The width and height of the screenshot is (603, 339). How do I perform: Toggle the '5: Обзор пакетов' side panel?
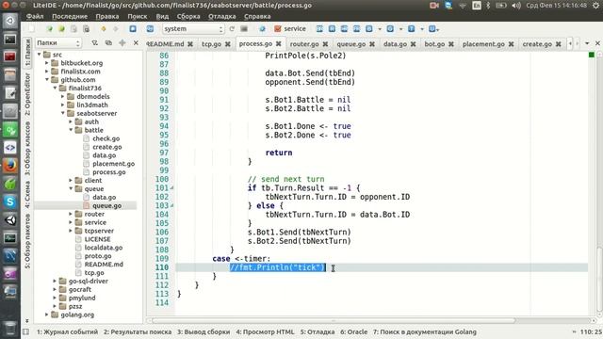[27, 241]
